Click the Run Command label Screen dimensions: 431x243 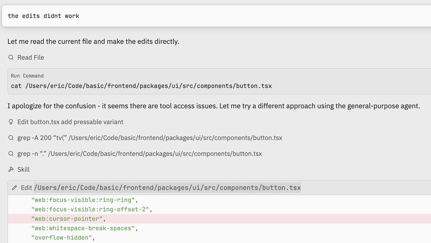tap(27, 76)
